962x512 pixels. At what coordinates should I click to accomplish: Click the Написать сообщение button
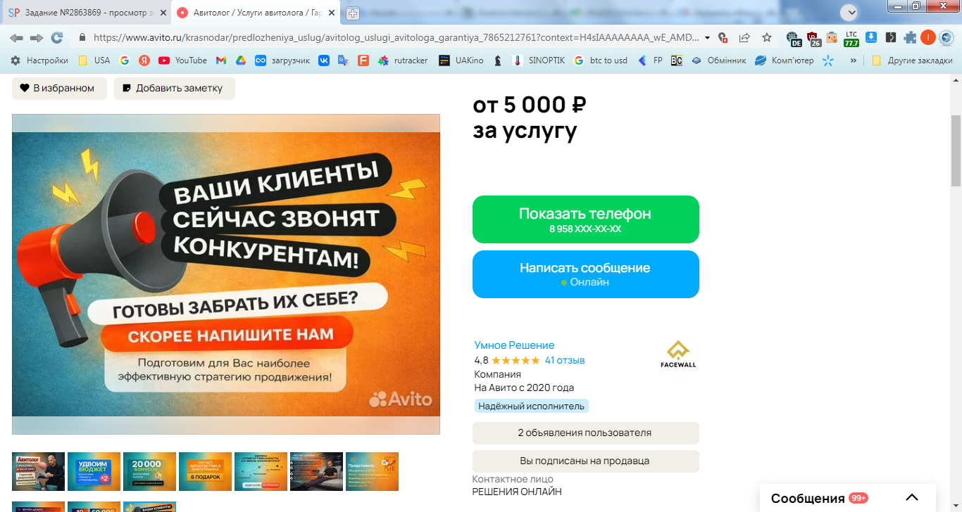[585, 274]
